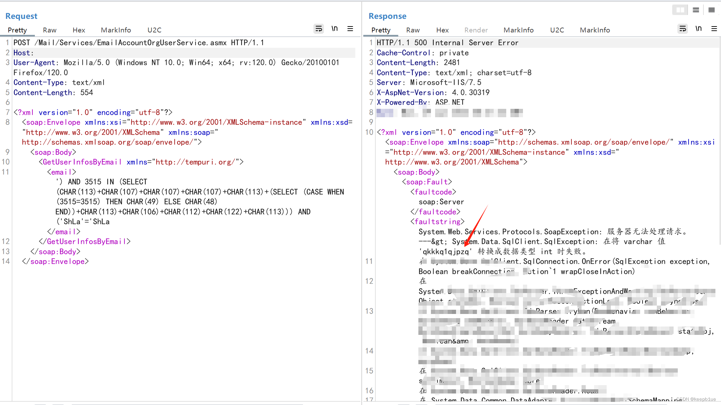Select Response Render tab
Viewport: 721px width, 405px height.
coord(476,30)
